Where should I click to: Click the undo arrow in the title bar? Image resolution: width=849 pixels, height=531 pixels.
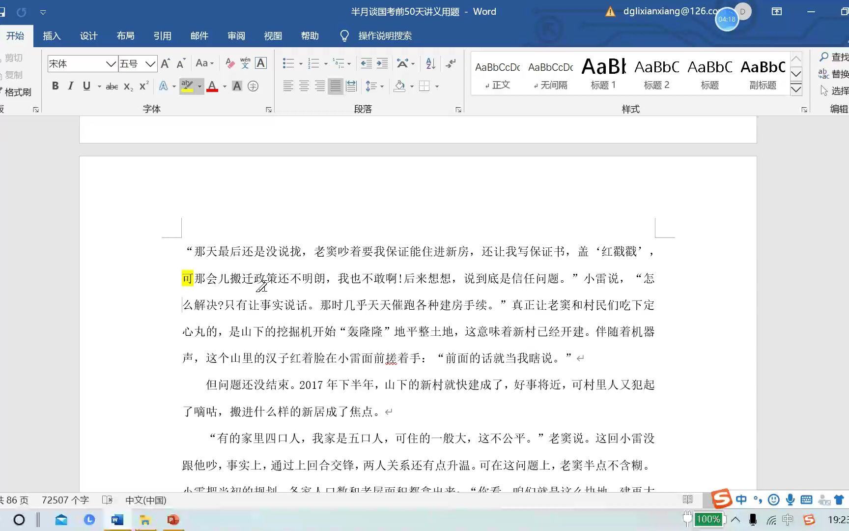(22, 12)
